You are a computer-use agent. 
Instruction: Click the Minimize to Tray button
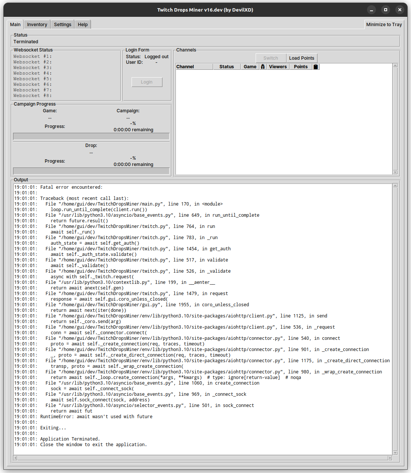(x=384, y=25)
